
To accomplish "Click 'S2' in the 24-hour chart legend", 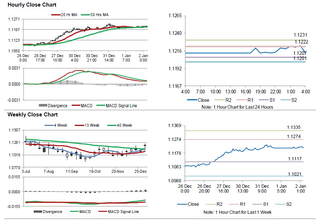I will [294, 100].
